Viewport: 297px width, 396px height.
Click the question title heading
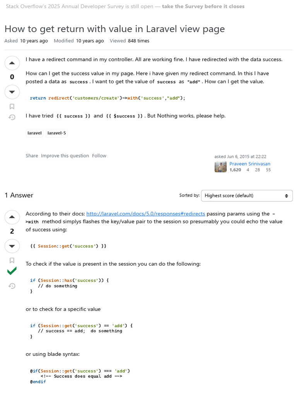114,29
